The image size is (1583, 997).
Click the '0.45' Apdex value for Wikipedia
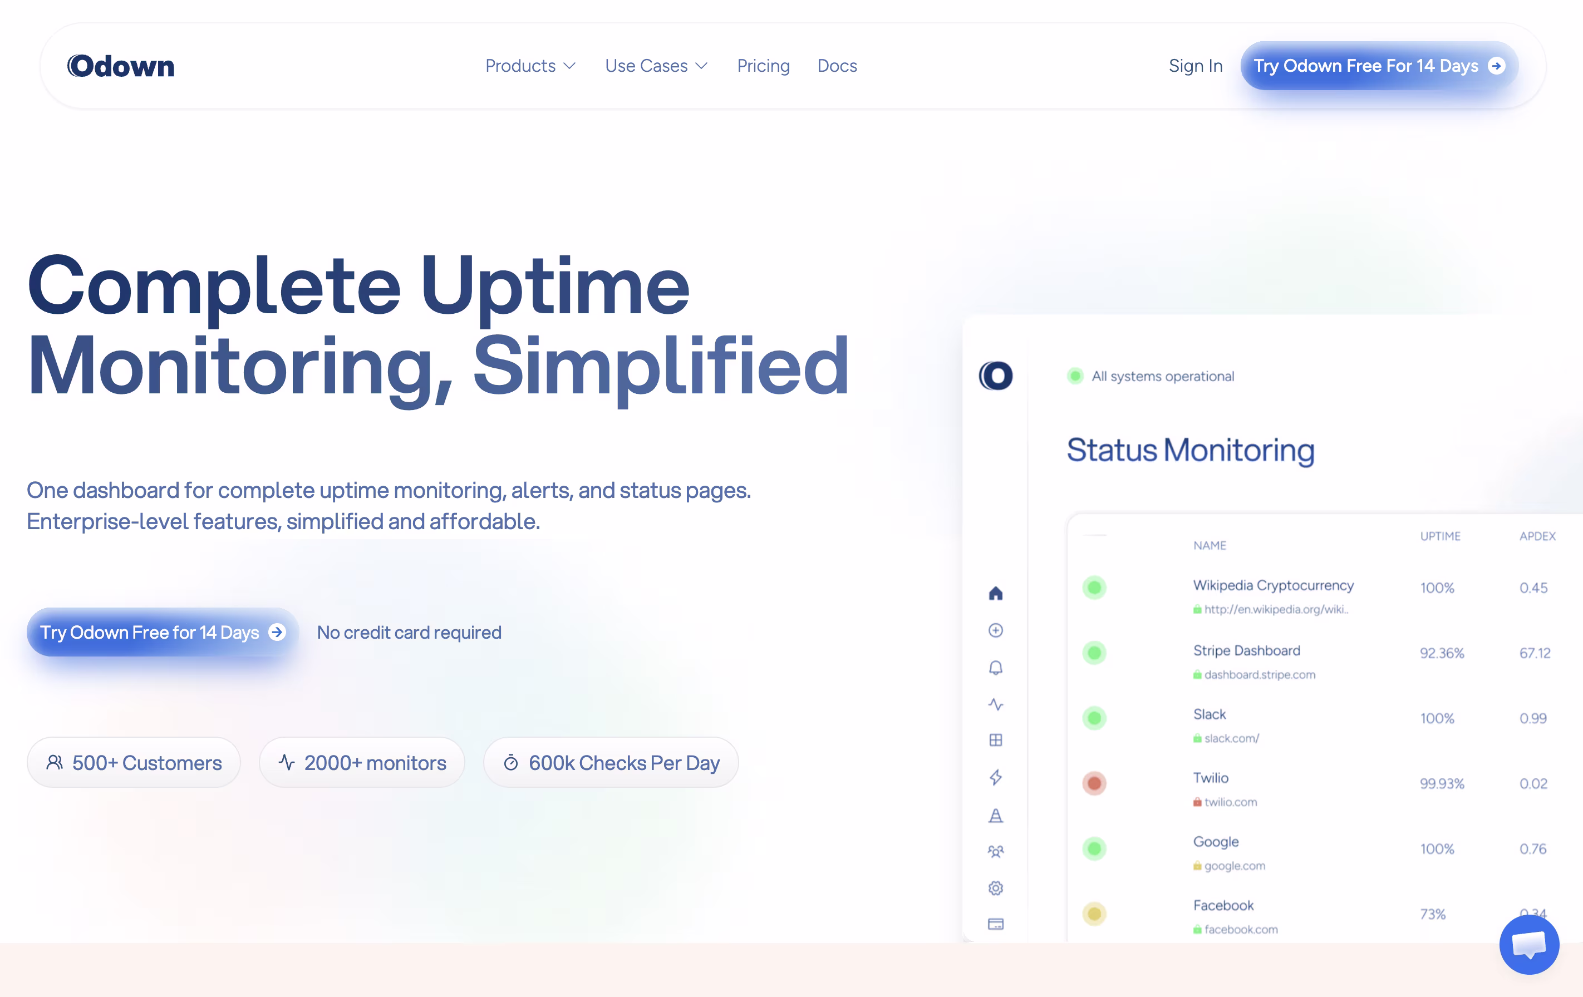click(x=1533, y=588)
